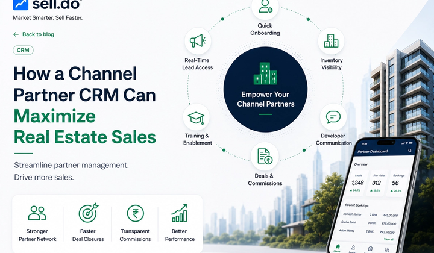Click the Leads tab icon on phone
The height and width of the screenshot is (253, 434).
coord(353,249)
